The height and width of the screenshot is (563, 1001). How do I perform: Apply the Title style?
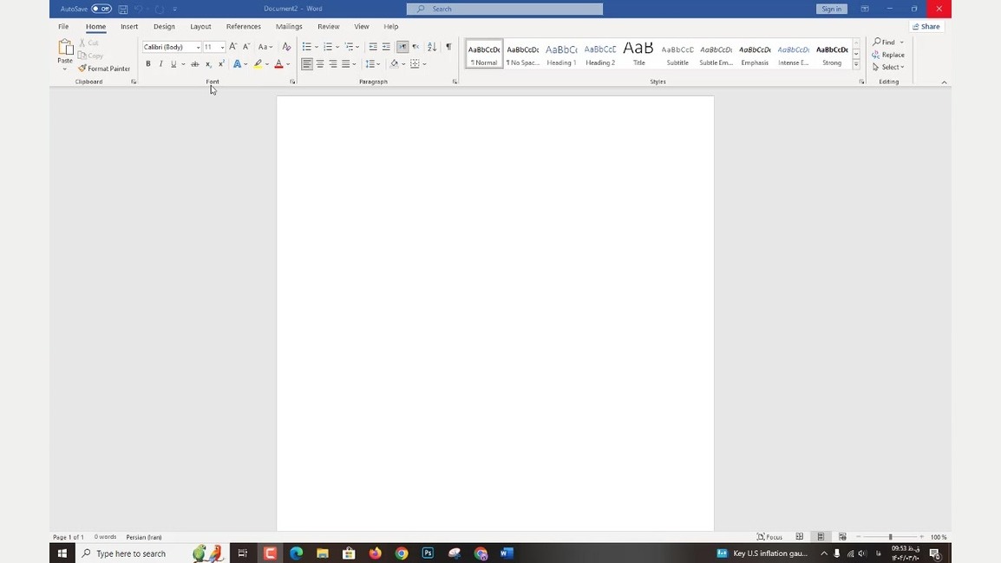639,54
